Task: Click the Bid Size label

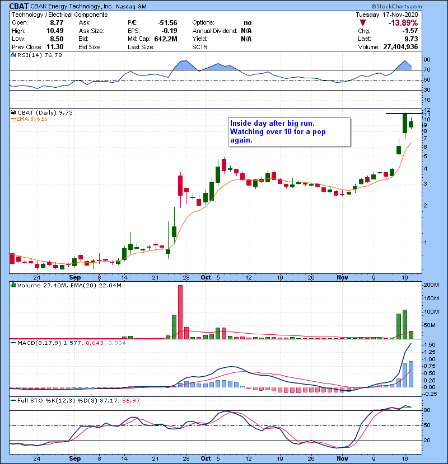Action: coord(90,47)
